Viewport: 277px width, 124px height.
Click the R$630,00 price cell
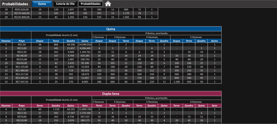coord(22,63)
